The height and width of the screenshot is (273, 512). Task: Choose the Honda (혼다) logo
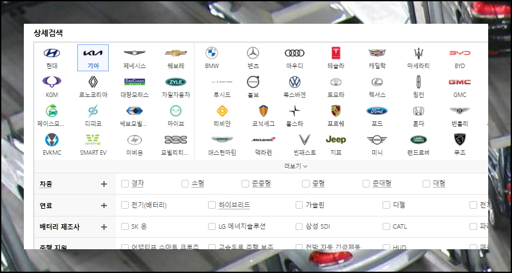[x=418, y=110]
